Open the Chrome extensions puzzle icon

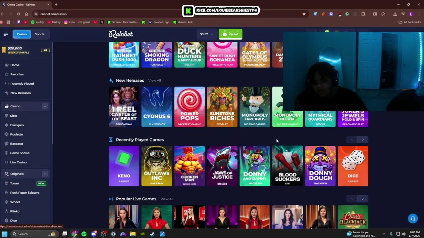coord(363,14)
